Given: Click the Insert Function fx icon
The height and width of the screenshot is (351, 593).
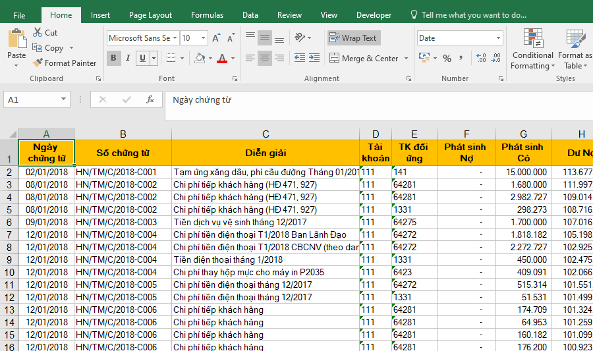Looking at the screenshot, I should point(150,100).
